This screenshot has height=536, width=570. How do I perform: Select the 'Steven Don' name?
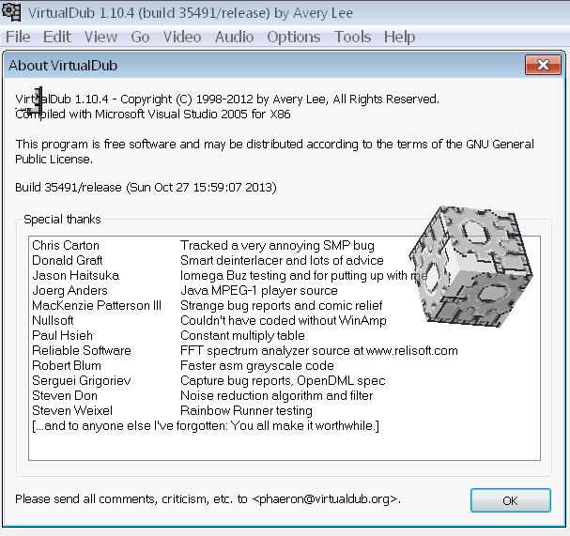65,395
